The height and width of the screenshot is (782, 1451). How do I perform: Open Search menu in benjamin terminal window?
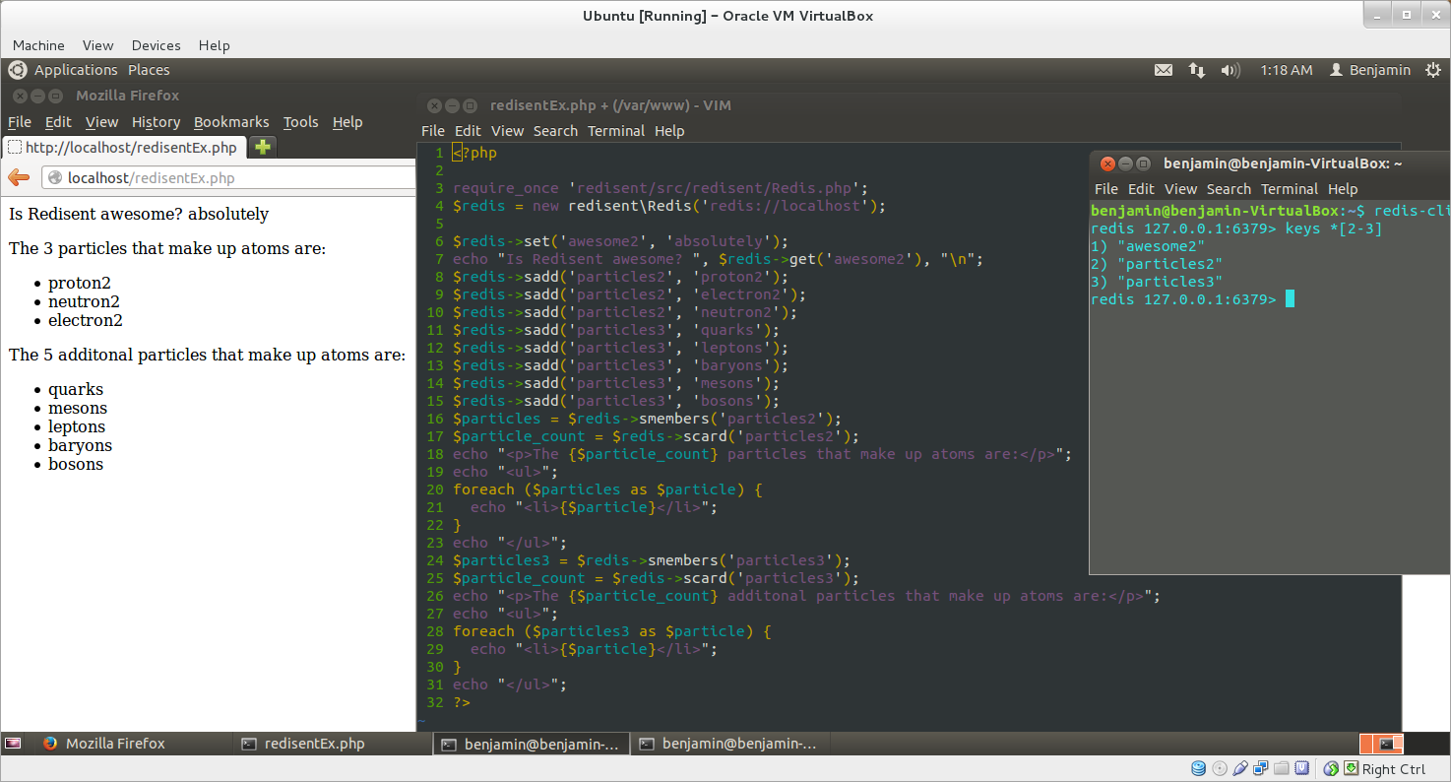click(1229, 189)
